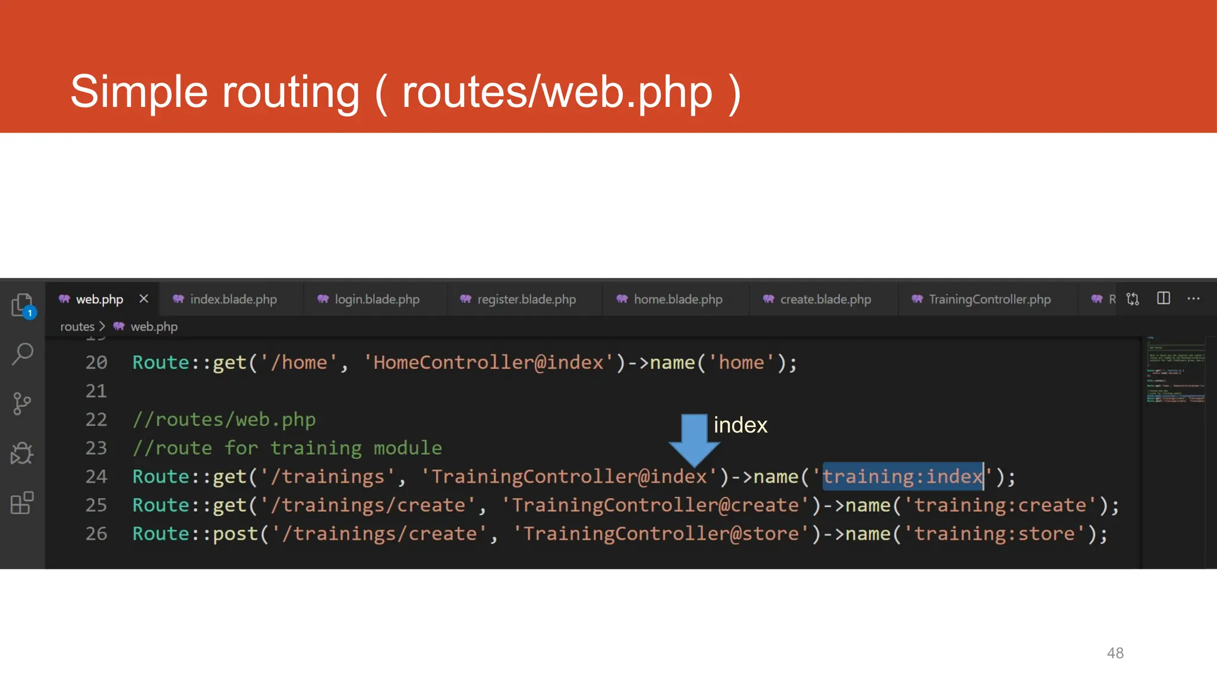Click line number 26 in gutter
1217x684 pixels.
[96, 533]
